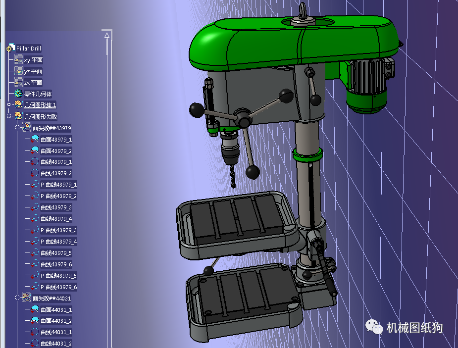The image size is (458, 348).
Task: Collapse the 面失败##44031 branch
Action: (17, 298)
